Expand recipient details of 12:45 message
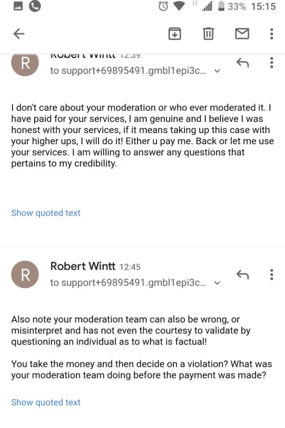 tap(217, 282)
